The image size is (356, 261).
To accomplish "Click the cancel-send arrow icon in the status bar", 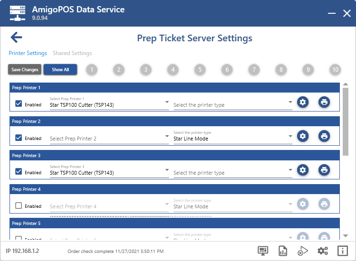I will point(303,251).
